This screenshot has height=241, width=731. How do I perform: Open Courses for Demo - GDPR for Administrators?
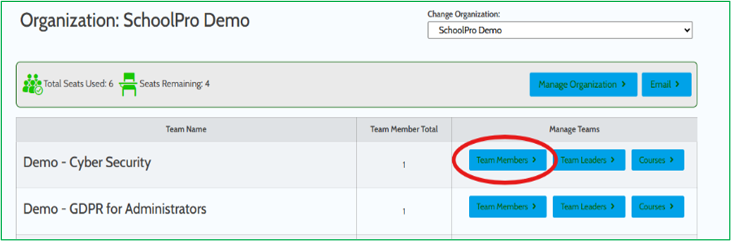point(658,207)
